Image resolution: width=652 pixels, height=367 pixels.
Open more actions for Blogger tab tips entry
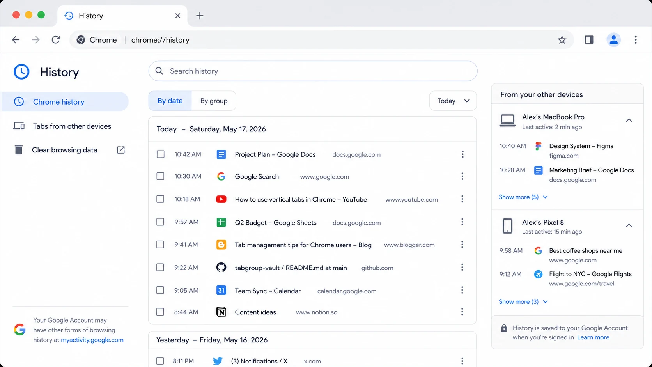(x=462, y=245)
